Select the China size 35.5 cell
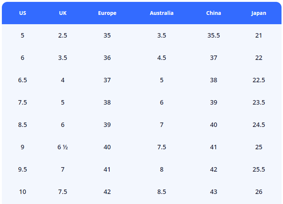Image resolution: width=283 pixels, height=204 pixels. [x=213, y=35]
